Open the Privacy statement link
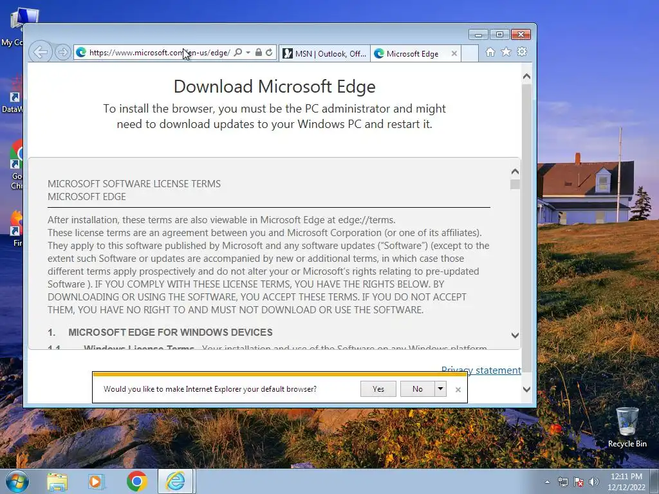This screenshot has width=659, height=494. [481, 370]
